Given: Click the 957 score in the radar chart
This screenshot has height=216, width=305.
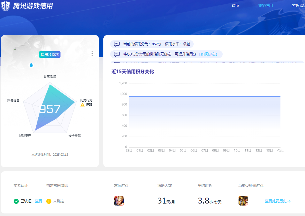Looking at the screenshot, I should pos(50,109).
